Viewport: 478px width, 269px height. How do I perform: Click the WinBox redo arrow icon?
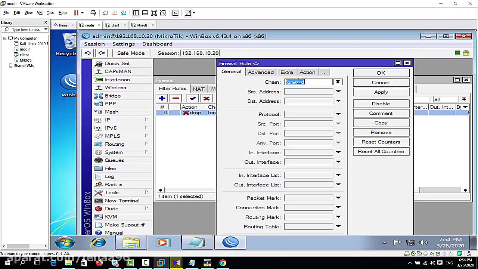coord(101,53)
